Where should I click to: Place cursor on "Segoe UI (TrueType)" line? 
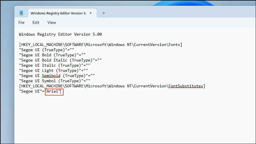(x=47, y=50)
